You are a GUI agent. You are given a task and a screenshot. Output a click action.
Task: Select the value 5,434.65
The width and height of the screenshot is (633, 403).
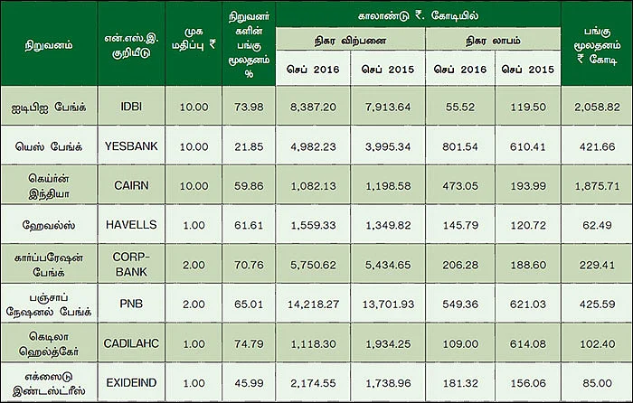click(x=388, y=265)
